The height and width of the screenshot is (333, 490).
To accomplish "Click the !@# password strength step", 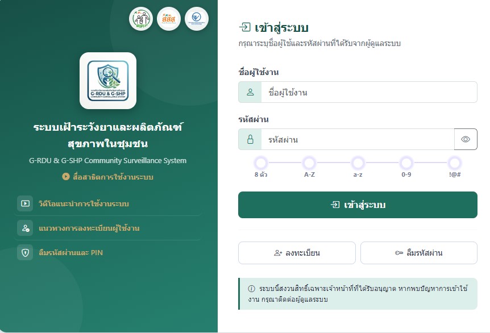I will 455,168.
